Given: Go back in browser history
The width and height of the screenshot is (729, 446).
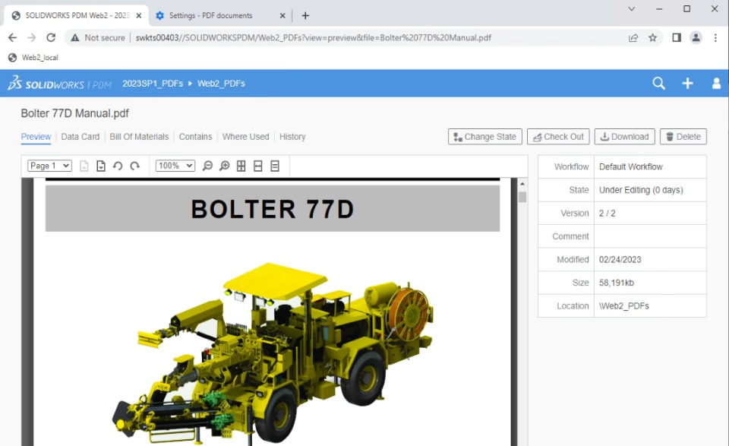Looking at the screenshot, I should click(x=13, y=38).
